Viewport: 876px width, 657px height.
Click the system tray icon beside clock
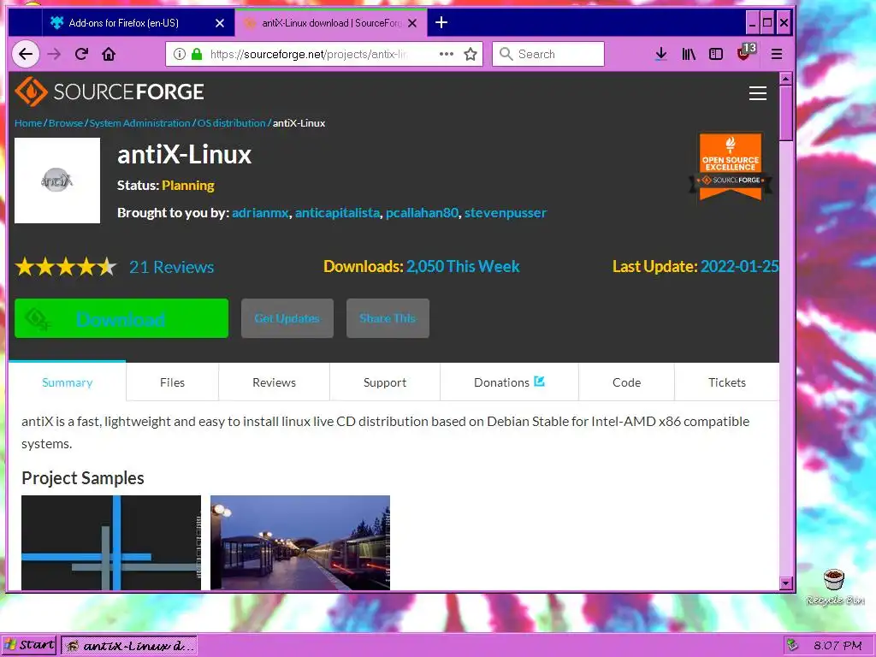[792, 645]
